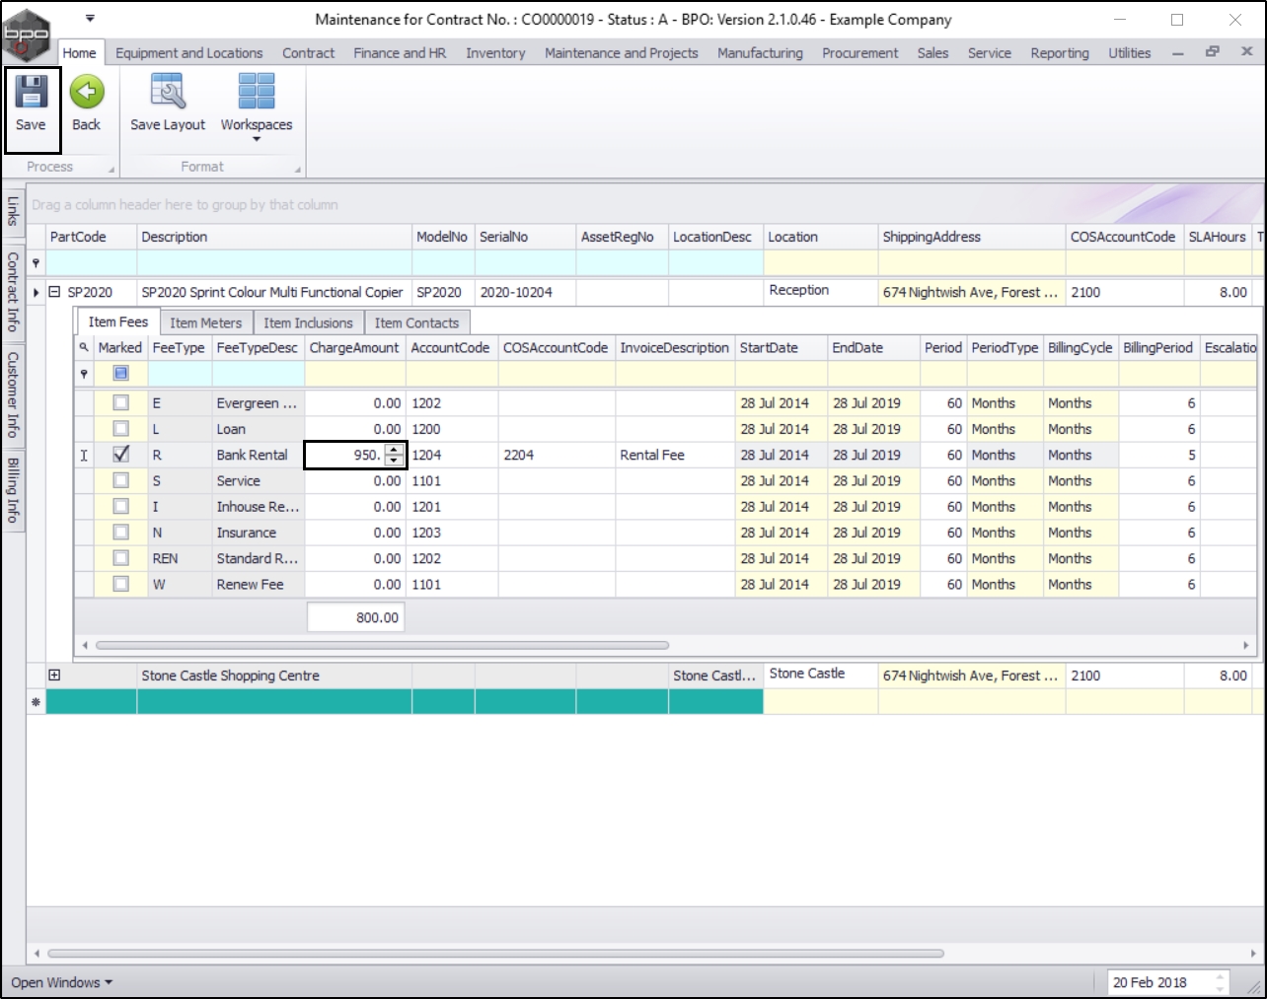Open the Reporting ribbon tab
The height and width of the screenshot is (999, 1267).
pos(1060,53)
